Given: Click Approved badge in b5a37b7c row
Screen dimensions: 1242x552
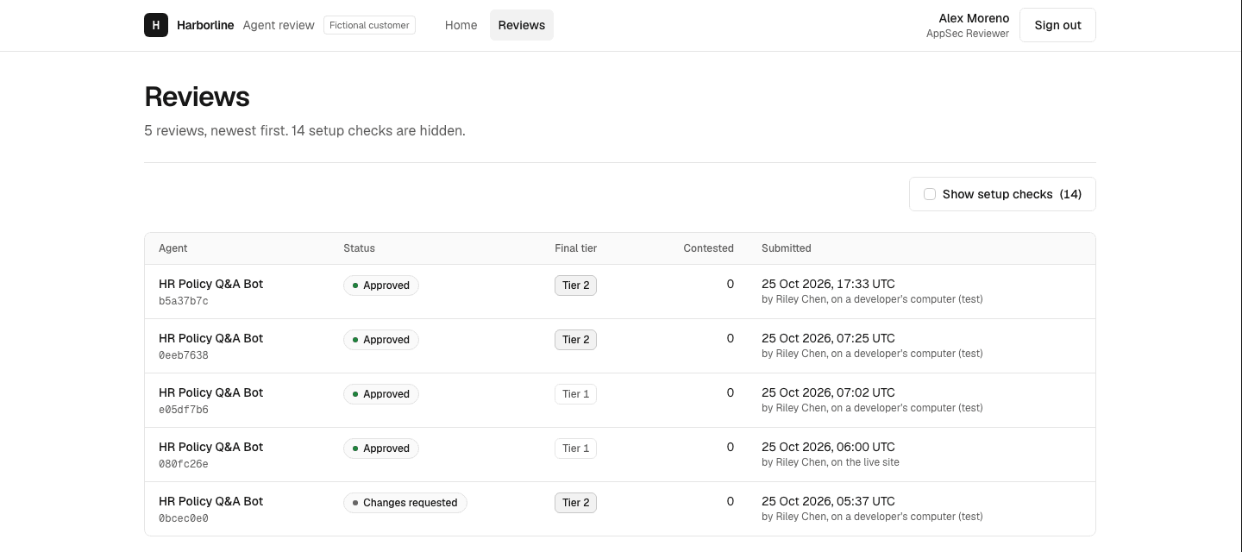Looking at the screenshot, I should tap(381, 285).
